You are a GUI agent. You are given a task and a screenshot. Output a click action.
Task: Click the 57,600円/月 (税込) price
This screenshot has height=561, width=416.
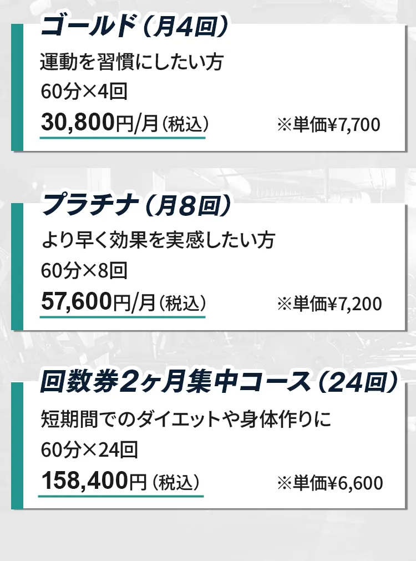[x=123, y=302]
